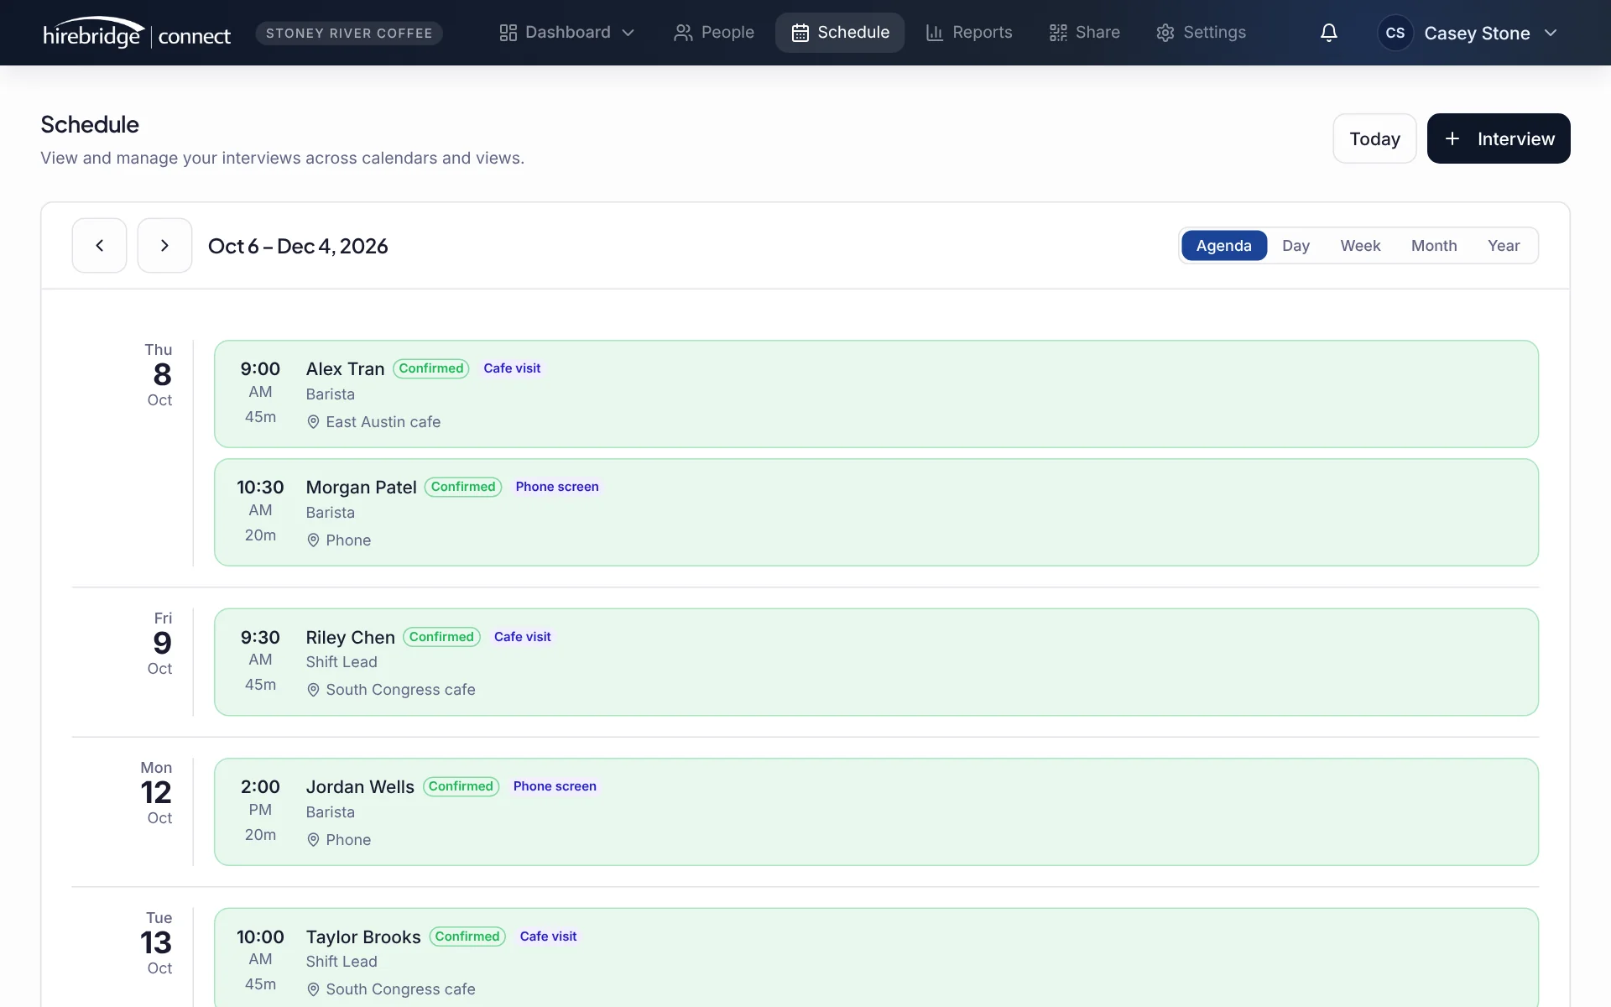Image resolution: width=1611 pixels, height=1007 pixels.
Task: Click Cafe visit tag on Alex Tran
Action: pos(512,368)
